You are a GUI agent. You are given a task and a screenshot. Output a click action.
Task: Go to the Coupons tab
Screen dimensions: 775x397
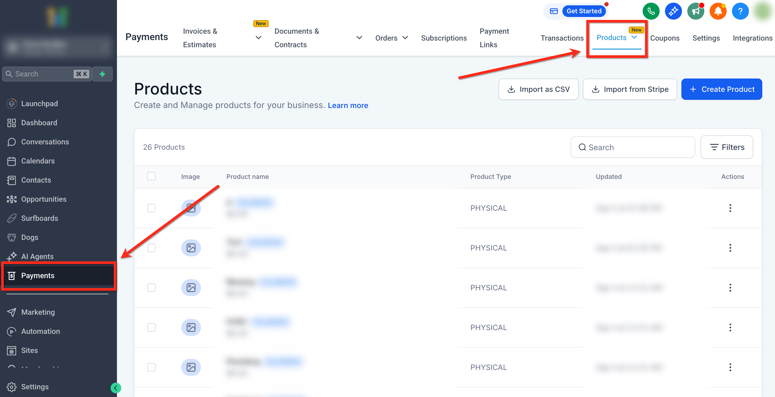tap(665, 38)
